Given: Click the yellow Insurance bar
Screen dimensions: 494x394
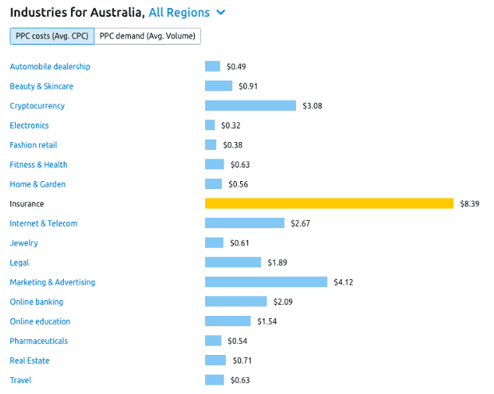Looking at the screenshot, I should pos(330,203).
